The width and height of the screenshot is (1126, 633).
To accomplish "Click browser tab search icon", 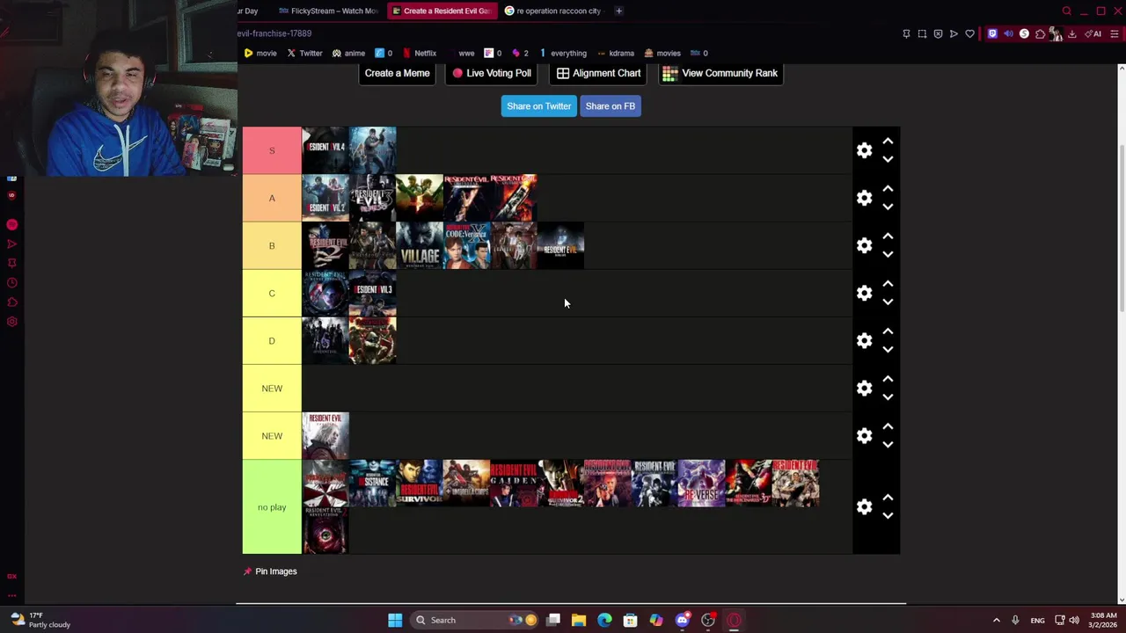I will point(1067,11).
